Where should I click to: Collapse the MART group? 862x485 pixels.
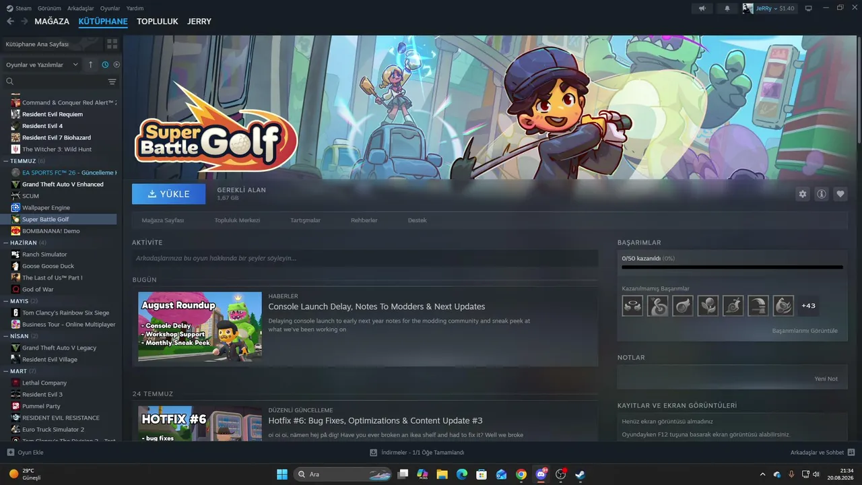click(x=20, y=371)
